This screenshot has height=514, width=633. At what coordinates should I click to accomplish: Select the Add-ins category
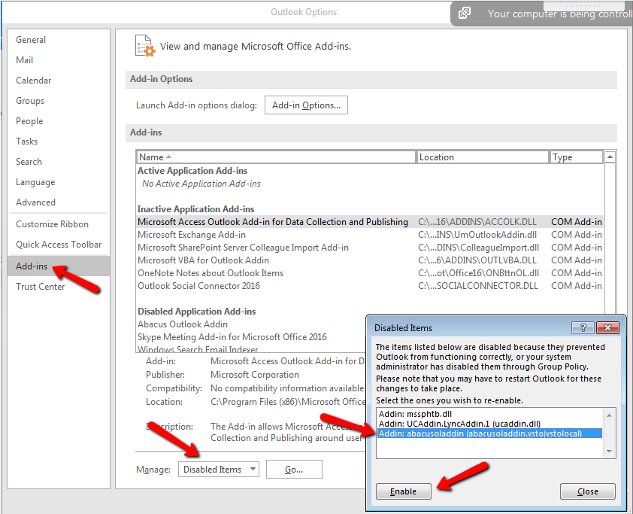(x=59, y=266)
